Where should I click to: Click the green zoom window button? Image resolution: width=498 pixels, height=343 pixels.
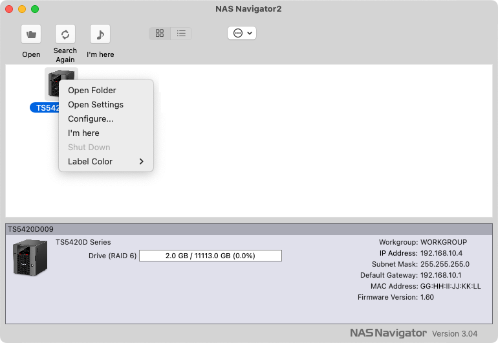click(x=35, y=9)
